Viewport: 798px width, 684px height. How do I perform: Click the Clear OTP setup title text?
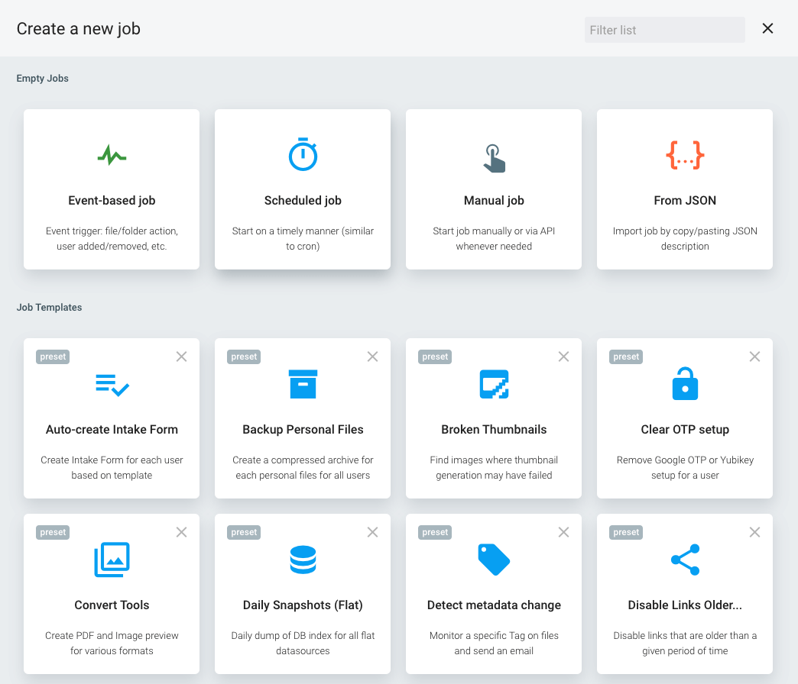tap(685, 429)
